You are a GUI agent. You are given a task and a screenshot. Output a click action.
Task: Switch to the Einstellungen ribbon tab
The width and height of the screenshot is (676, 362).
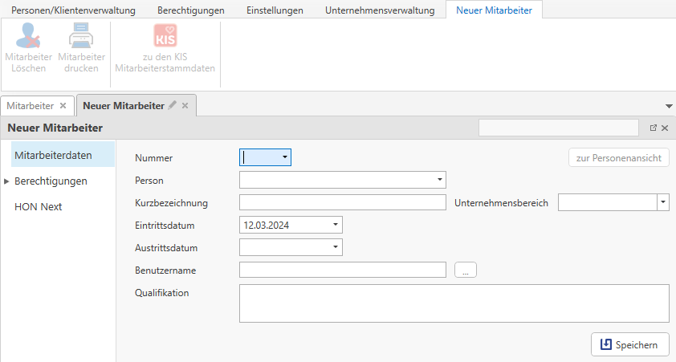pyautogui.click(x=275, y=10)
